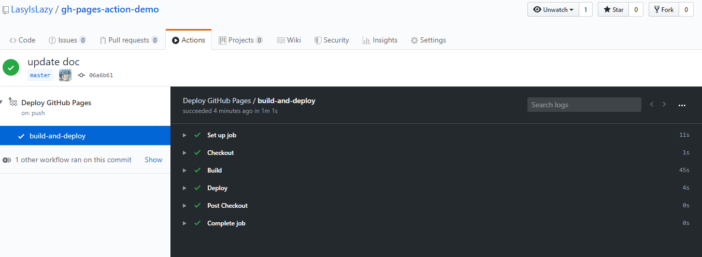Go to previous search result arrow
This screenshot has width=702, height=257.
652,104
